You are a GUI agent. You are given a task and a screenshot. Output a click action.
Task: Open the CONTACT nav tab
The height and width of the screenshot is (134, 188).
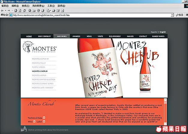143,36
